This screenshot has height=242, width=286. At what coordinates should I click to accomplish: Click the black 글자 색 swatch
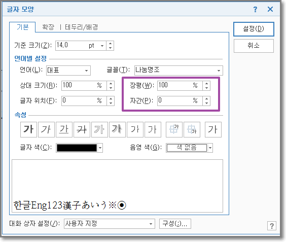point(77,148)
